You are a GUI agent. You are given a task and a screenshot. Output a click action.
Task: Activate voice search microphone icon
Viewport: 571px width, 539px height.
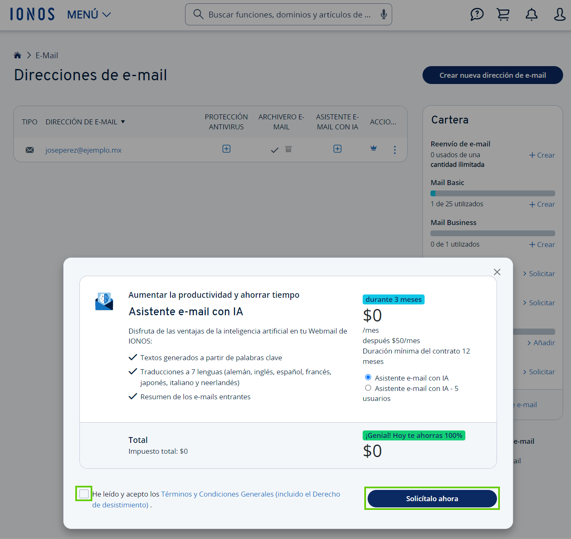pos(383,15)
